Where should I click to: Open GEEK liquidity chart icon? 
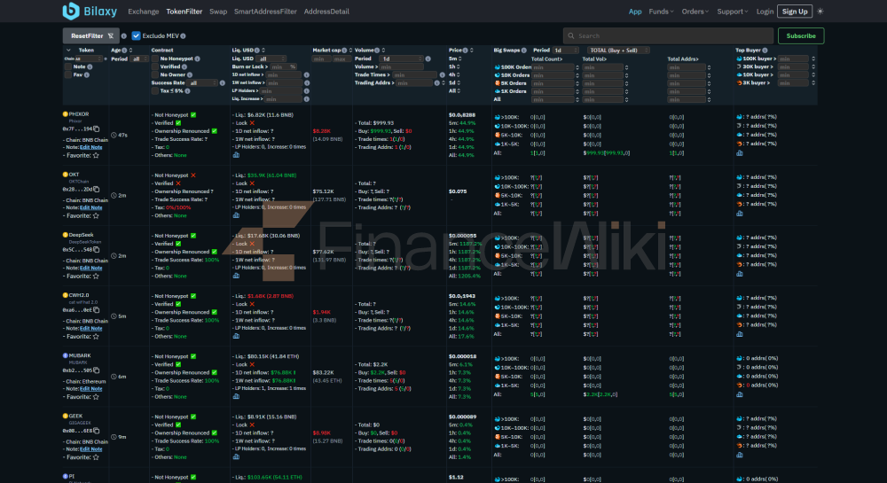point(236,457)
